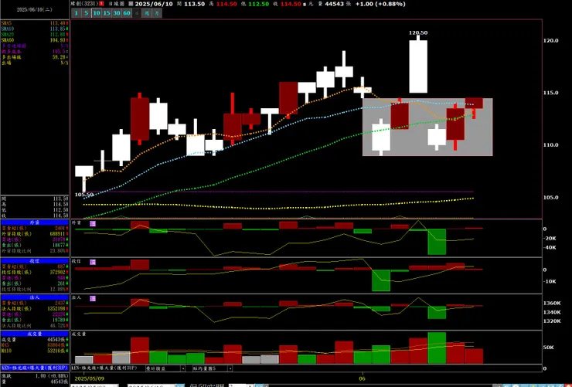Click the 成交量 blue panel header

[x=35, y=334]
